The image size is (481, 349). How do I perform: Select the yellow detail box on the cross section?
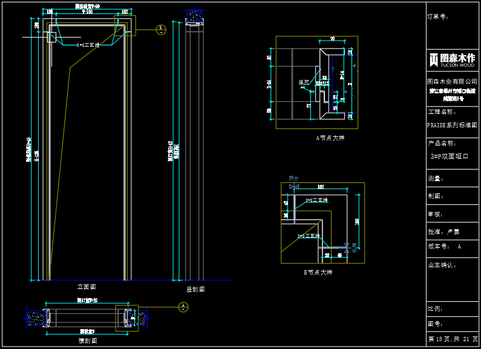127,318
